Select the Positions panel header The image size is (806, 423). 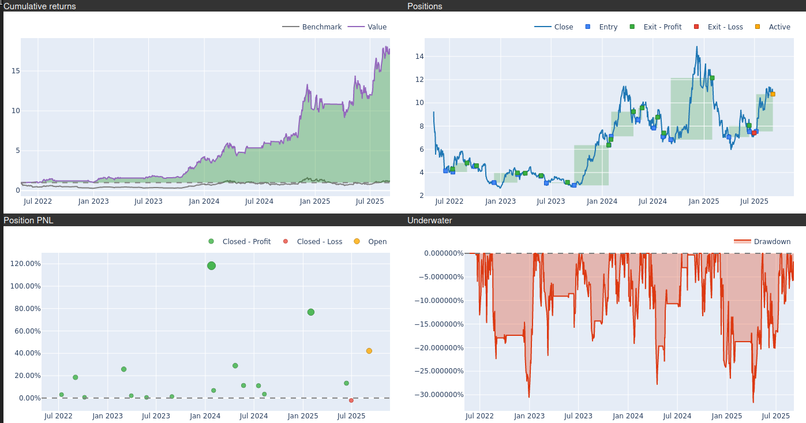[x=425, y=6]
